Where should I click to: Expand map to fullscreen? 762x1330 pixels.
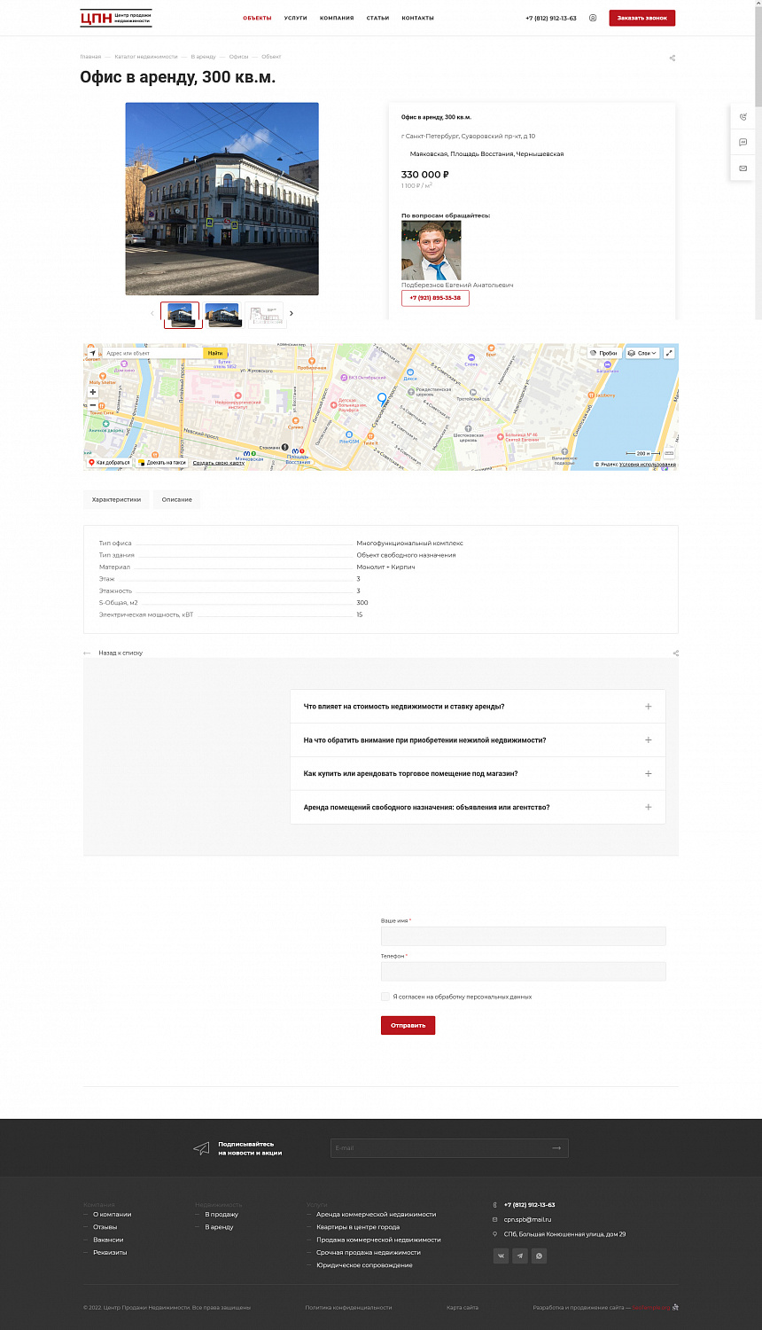click(669, 353)
